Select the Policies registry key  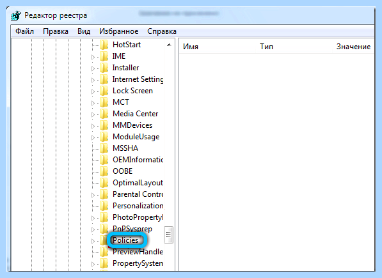tap(125, 240)
